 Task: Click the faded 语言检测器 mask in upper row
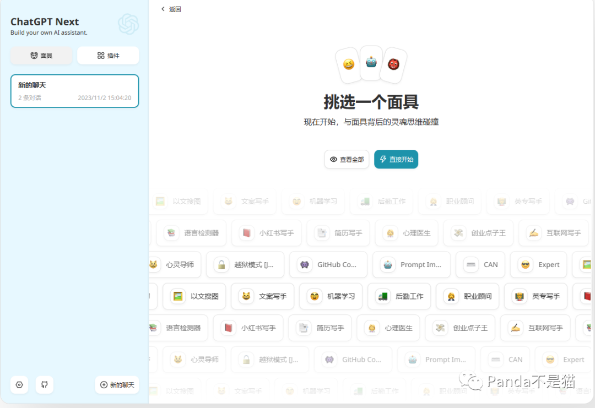pos(191,233)
